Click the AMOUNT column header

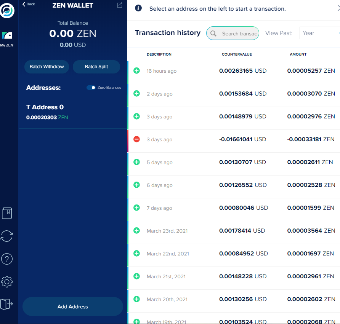click(x=298, y=54)
